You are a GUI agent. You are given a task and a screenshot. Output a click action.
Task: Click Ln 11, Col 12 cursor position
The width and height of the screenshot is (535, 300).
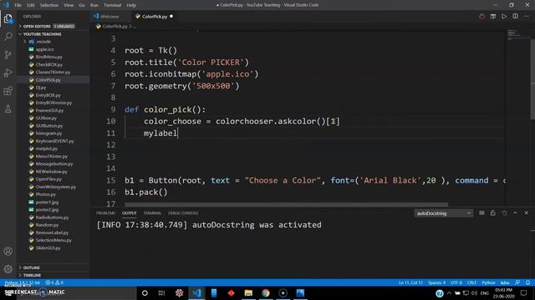(x=410, y=282)
